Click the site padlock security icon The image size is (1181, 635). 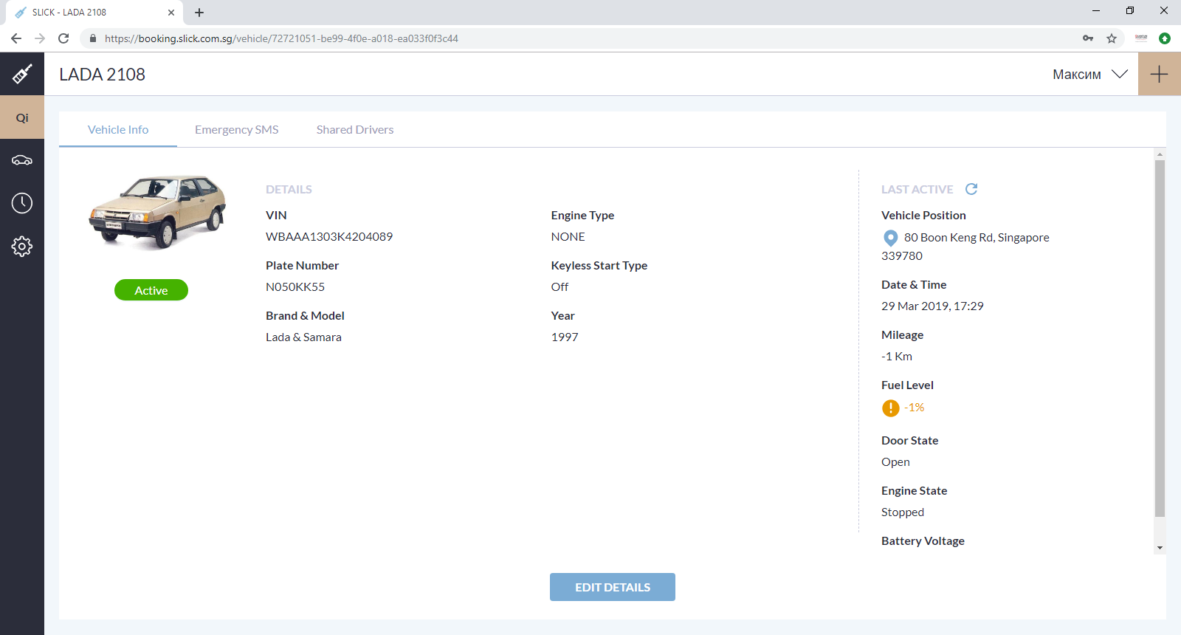coord(93,38)
